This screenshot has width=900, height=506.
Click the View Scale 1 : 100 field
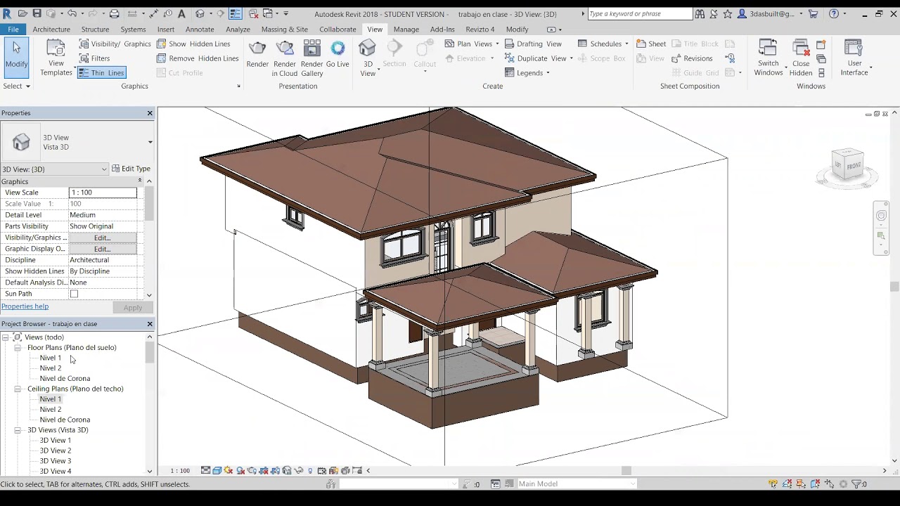pos(103,193)
